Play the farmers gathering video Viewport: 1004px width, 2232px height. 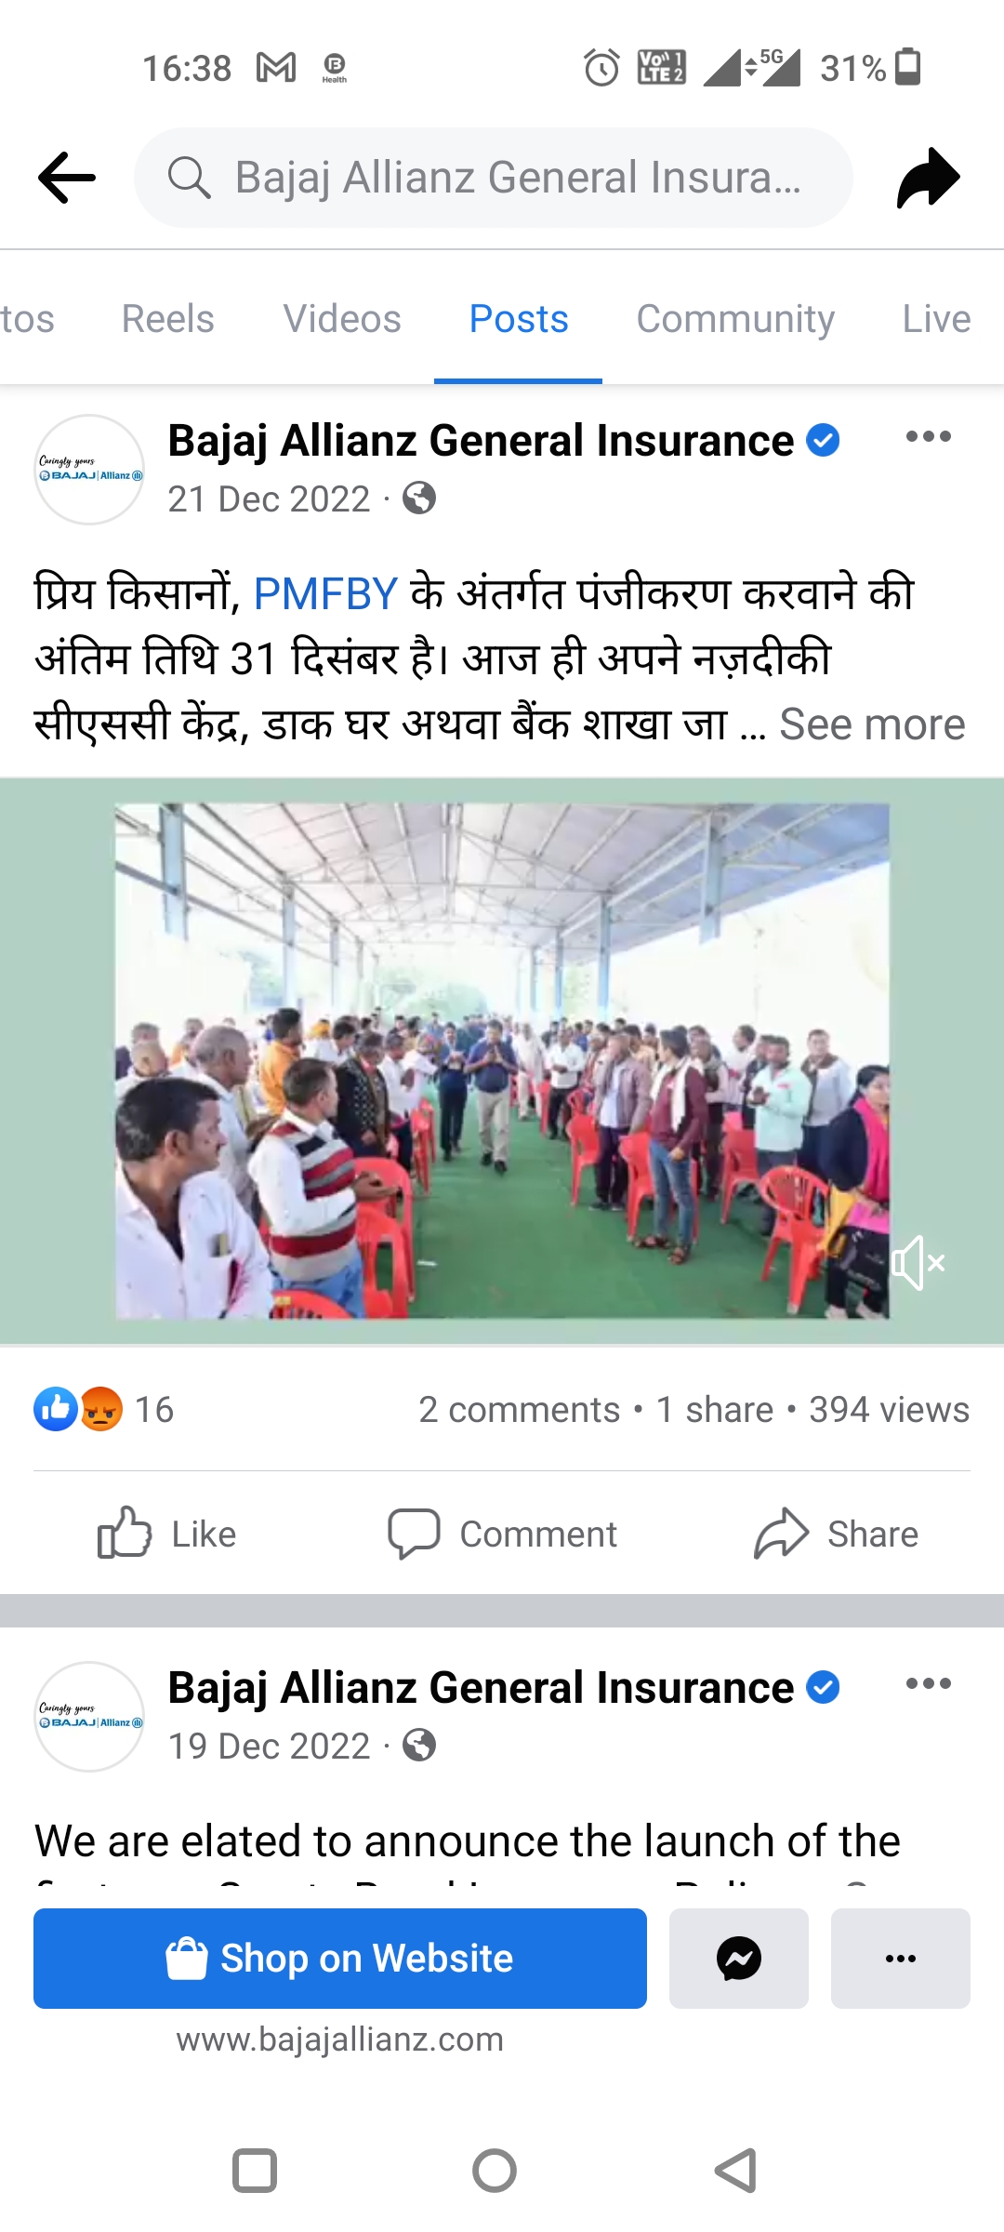[x=502, y=1061]
